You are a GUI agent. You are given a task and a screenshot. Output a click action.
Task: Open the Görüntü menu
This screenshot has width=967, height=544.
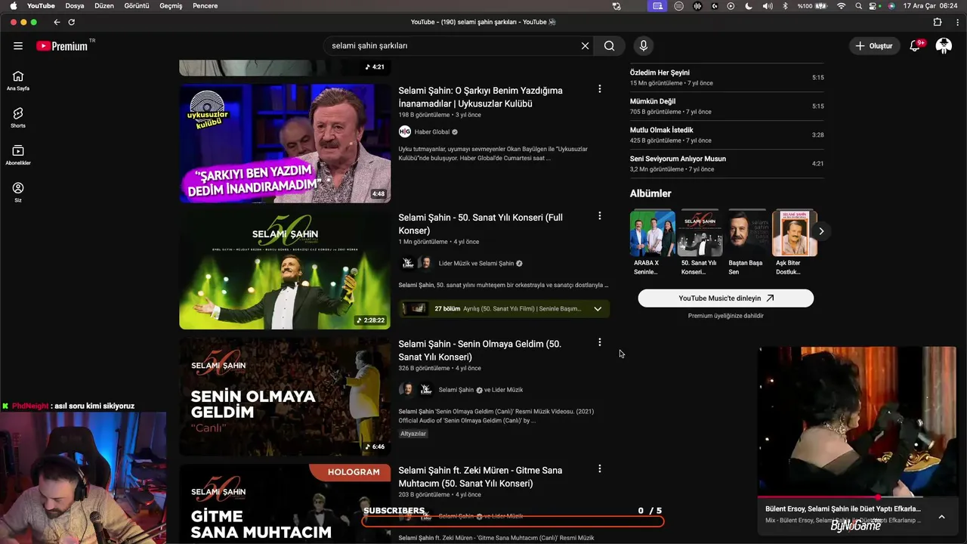137,6
